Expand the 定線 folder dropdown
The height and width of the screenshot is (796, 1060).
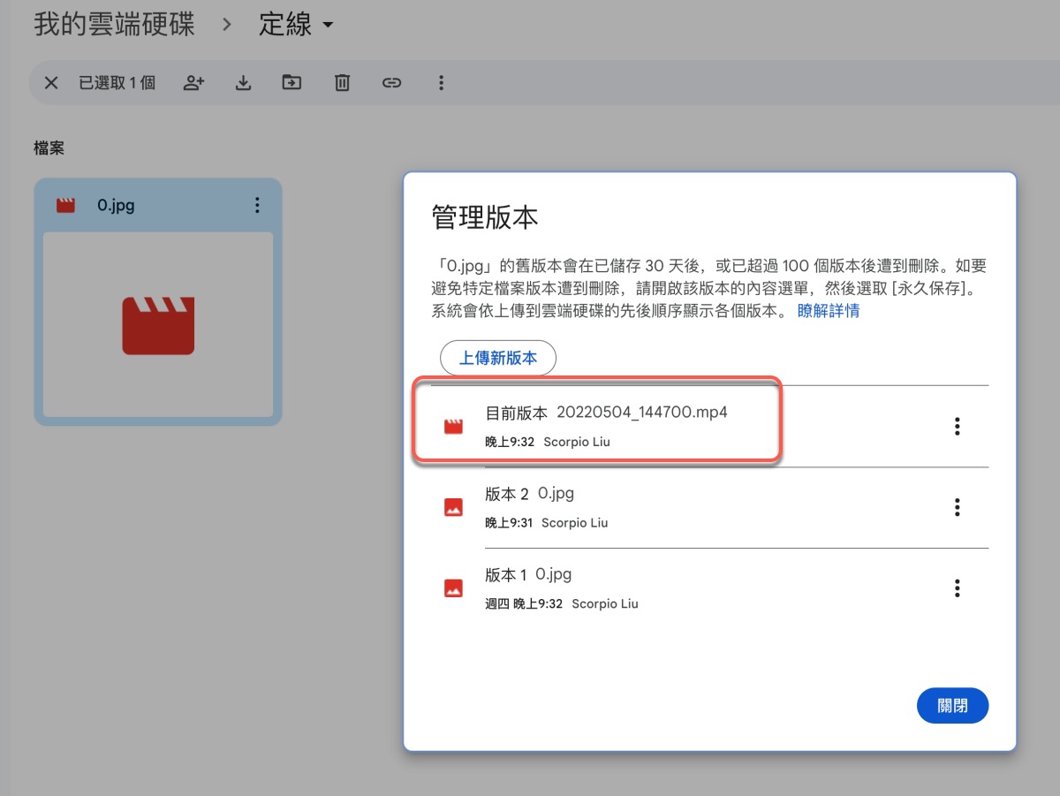point(329,26)
